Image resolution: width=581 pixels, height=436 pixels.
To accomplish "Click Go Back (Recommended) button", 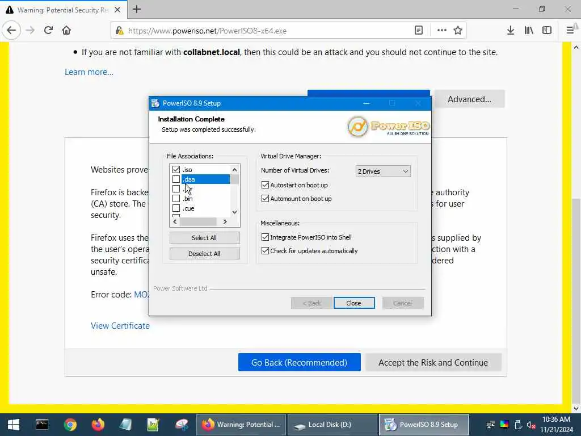I will coord(300,362).
